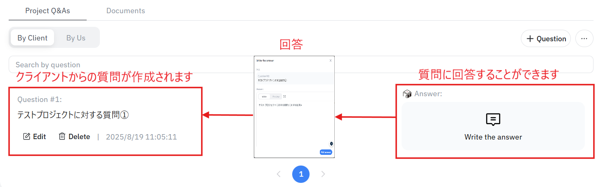Click the Delete trash can icon
Viewport: 603px width, 187px height.
tap(62, 137)
